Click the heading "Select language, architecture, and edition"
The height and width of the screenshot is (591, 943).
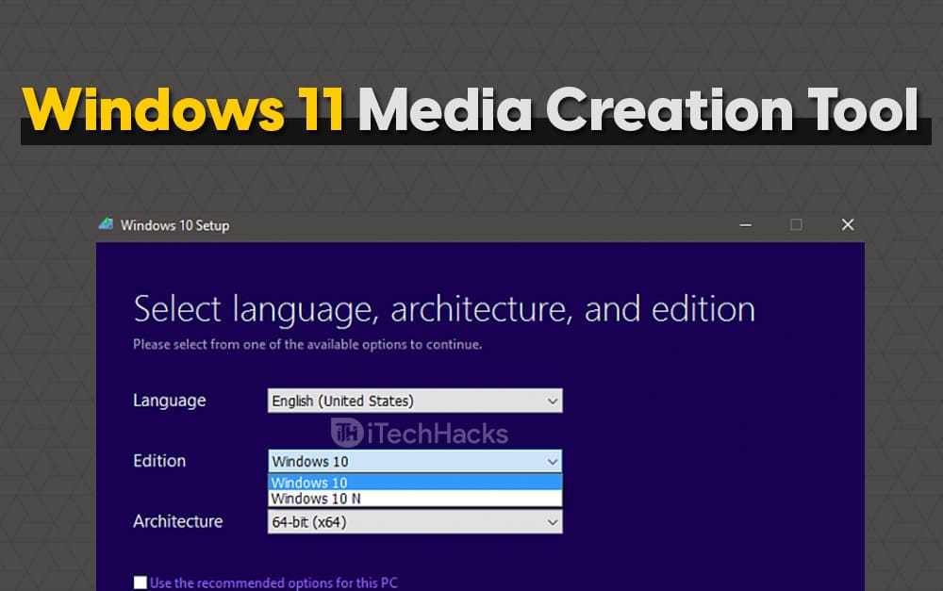pyautogui.click(x=443, y=308)
